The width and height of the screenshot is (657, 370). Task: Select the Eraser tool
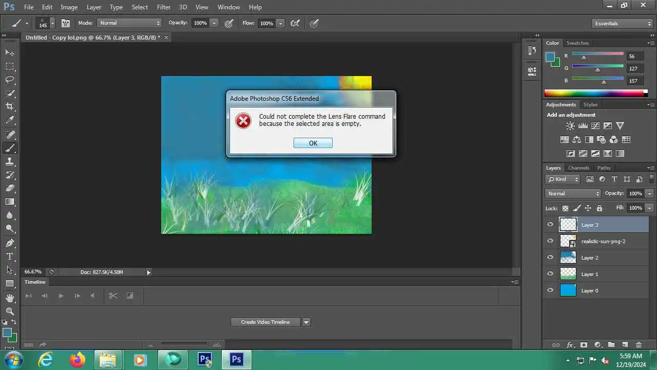[10, 188]
